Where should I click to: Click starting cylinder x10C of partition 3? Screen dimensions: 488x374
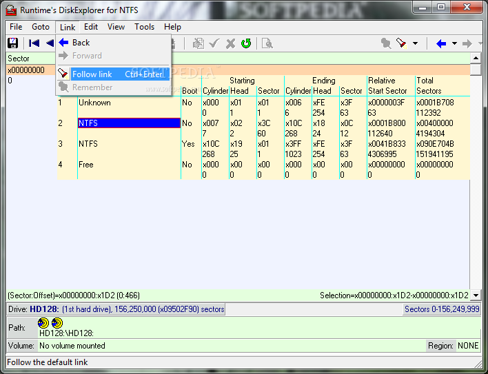(211, 144)
